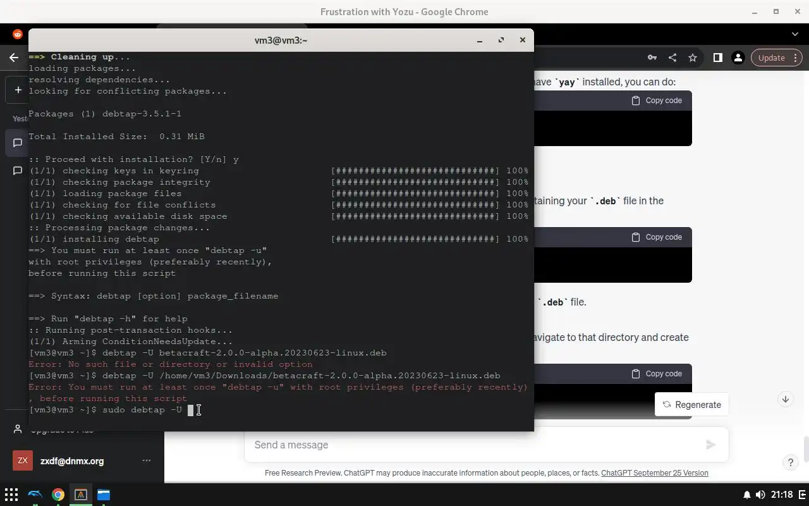Click the share page icon in Chrome
This screenshot has height=506, width=809.
coord(672,58)
